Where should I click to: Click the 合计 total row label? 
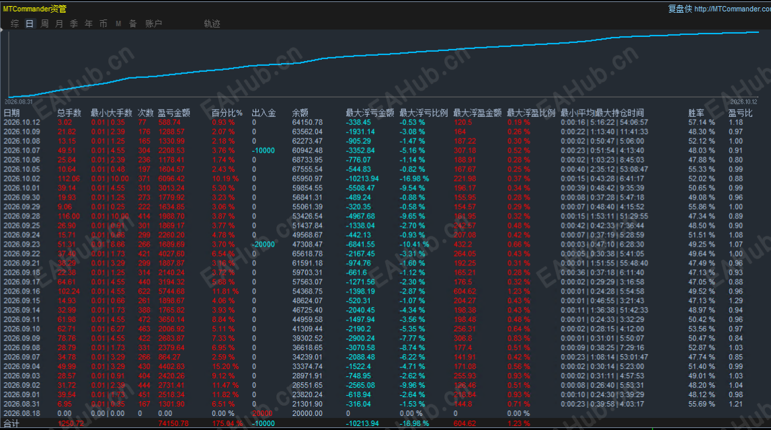11,423
